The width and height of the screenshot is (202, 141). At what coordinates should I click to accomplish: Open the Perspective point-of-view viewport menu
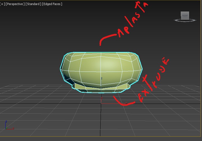15,4
